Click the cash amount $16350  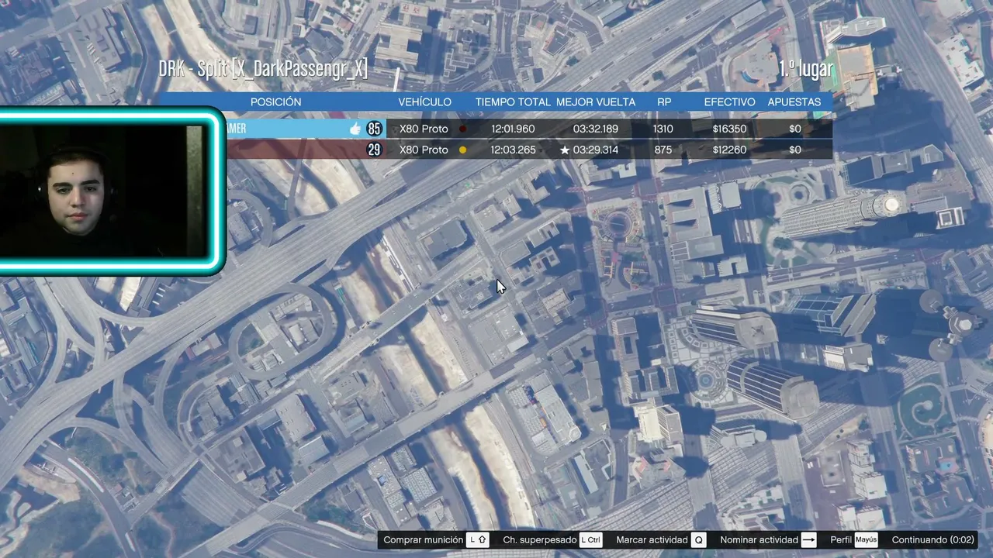[729, 129]
